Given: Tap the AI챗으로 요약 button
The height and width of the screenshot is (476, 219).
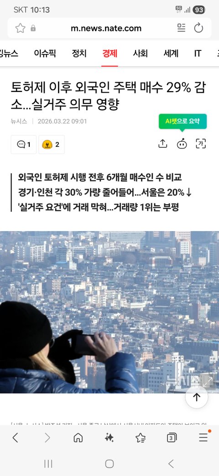Looking at the screenshot, I should coord(182,121).
